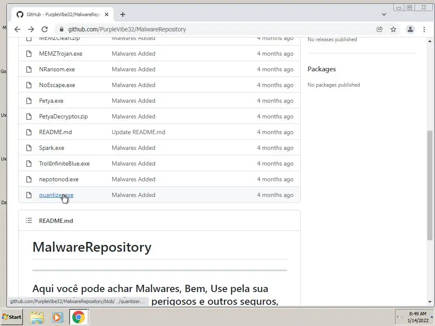Open the tab search dropdown arrow
Viewport: 435px width, 326px height.
tap(384, 14)
